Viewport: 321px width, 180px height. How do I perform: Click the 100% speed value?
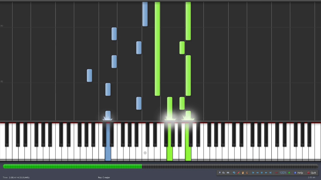tap(283, 173)
